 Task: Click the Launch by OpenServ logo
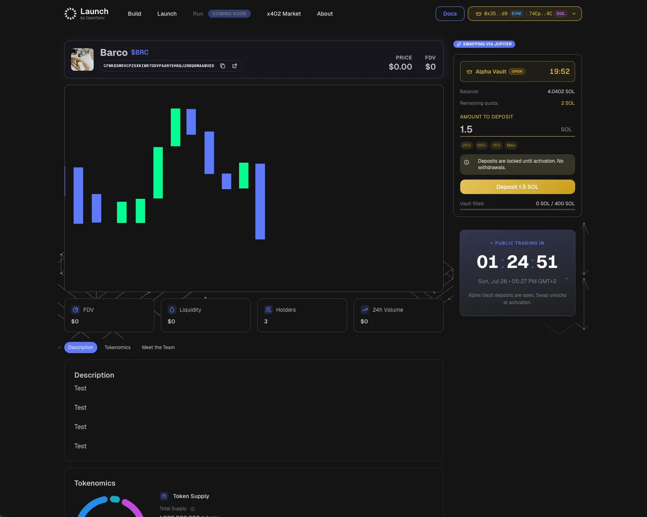click(x=86, y=14)
